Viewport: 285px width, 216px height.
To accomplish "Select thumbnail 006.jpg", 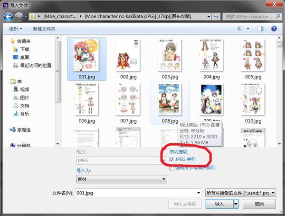I will [x=87, y=103].
